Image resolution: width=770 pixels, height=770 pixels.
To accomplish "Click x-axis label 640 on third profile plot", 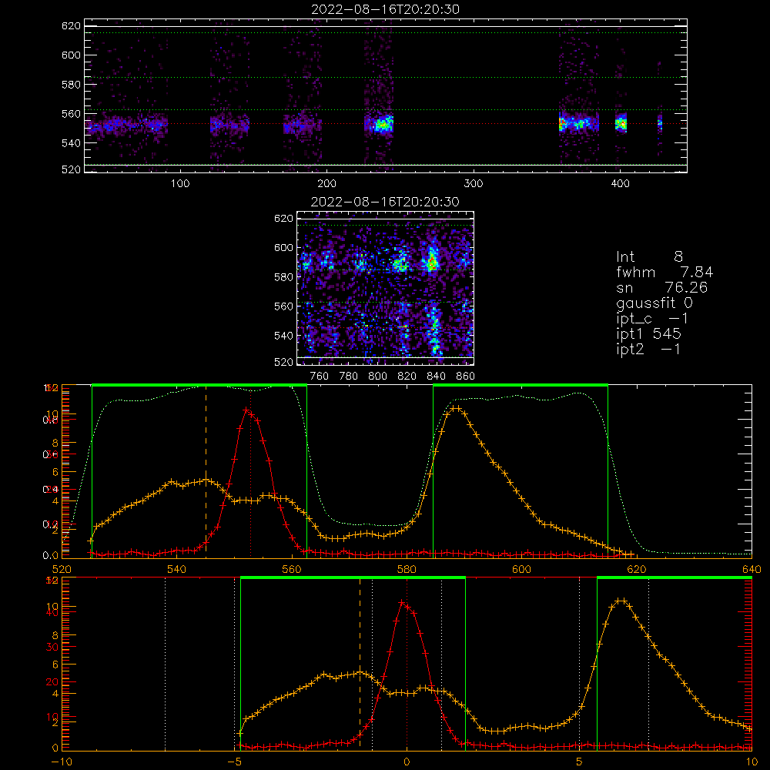I will point(752,569).
